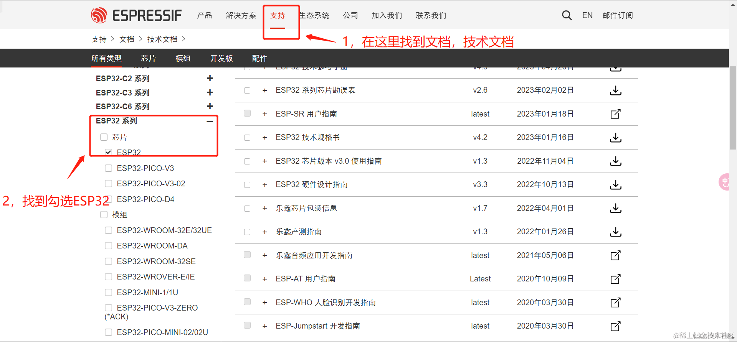Go to 技术文档 in breadcrumb

click(162, 39)
